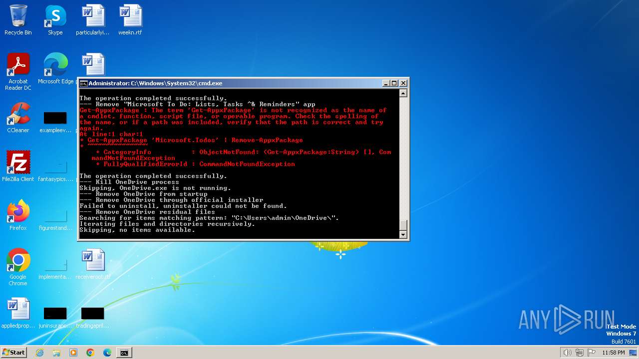Close the cmd.exe window

403,83
